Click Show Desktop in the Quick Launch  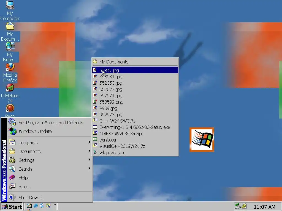[x=29, y=206]
